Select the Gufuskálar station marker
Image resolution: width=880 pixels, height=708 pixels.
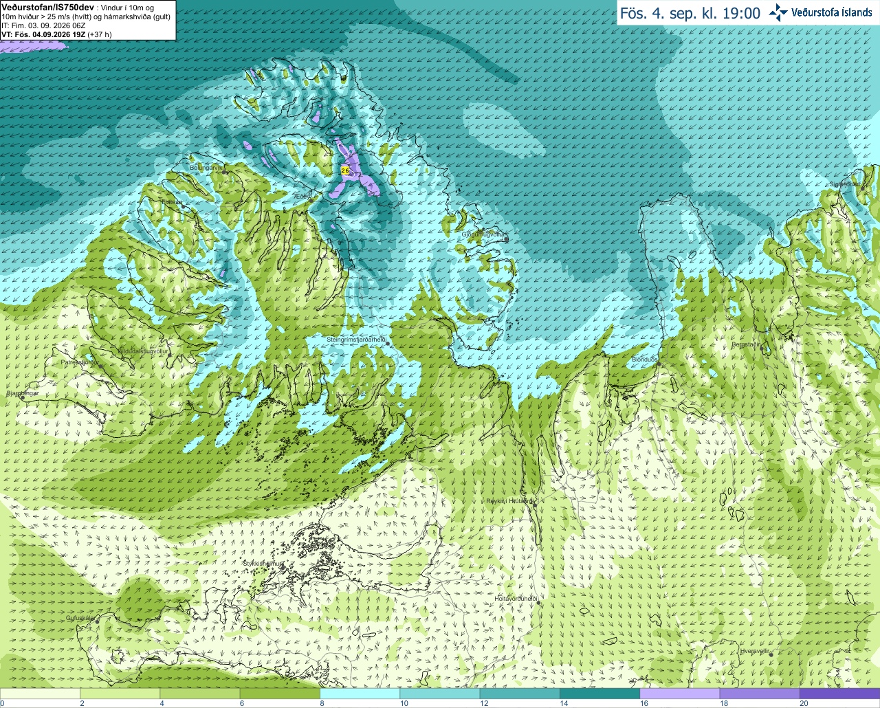pos(98,621)
